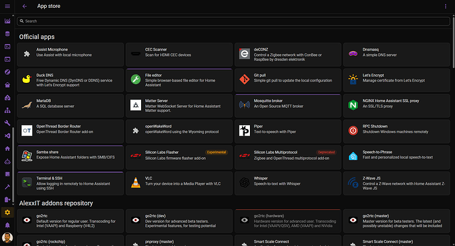Open the hamburger sidebar menu
The height and width of the screenshot is (246, 455).
(x=7, y=6)
